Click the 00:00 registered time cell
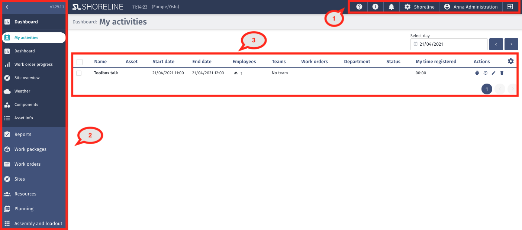Image resolution: width=522 pixels, height=230 pixels. coord(421,73)
